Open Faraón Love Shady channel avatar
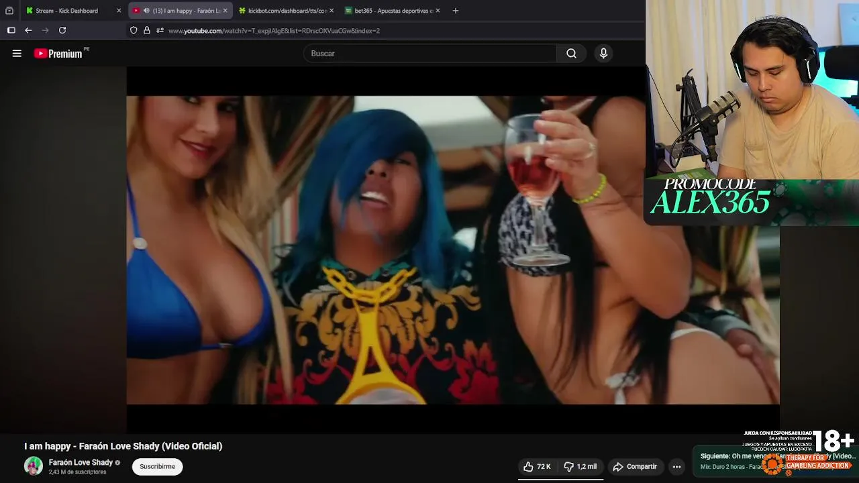Viewport: 859px width, 483px height. click(34, 466)
